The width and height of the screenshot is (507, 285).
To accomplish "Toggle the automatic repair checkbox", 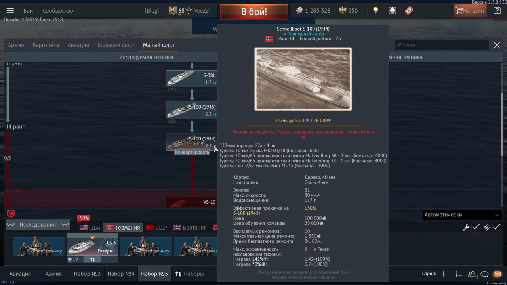I will [476, 227].
